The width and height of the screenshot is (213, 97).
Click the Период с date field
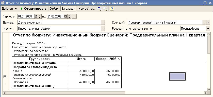click(26, 16)
